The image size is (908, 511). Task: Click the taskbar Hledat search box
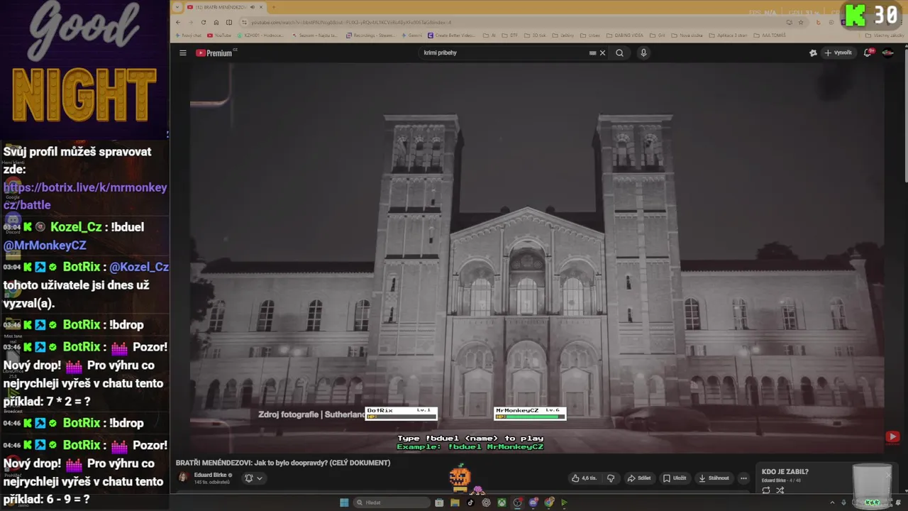[x=392, y=502]
